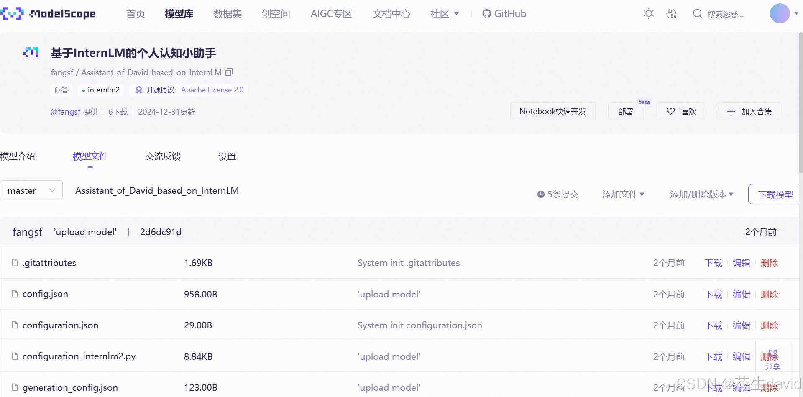The width and height of the screenshot is (803, 397).
Task: Click the file icon for generation_config.json
Action: [x=15, y=387]
